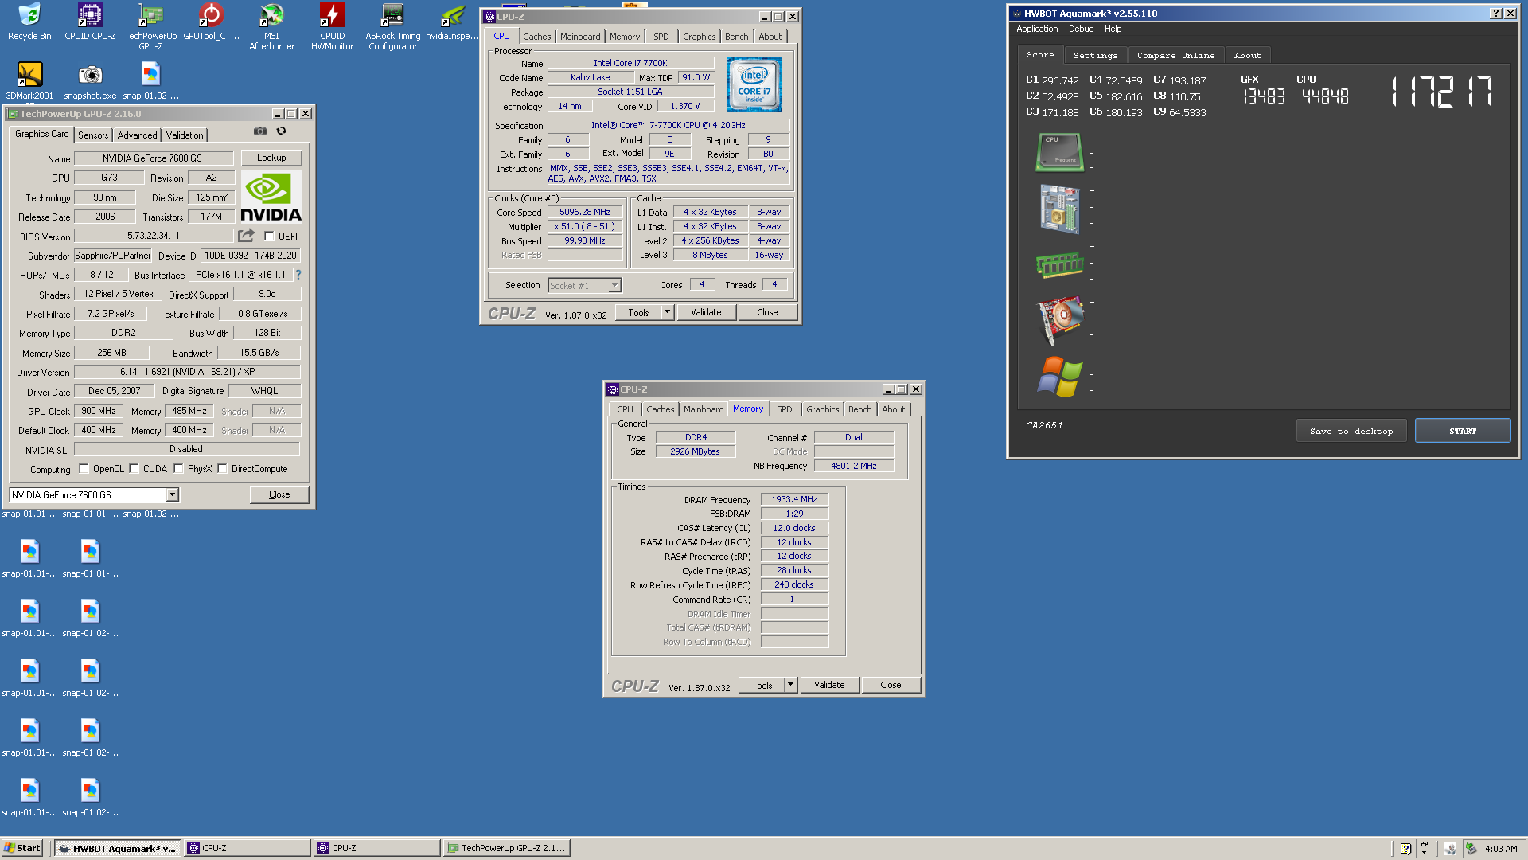Open Caches tab in top CPU-Z window
1528x860 pixels.
click(x=536, y=37)
